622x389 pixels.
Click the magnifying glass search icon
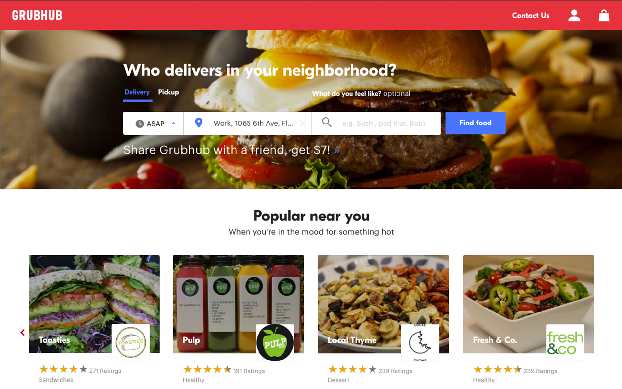(327, 122)
